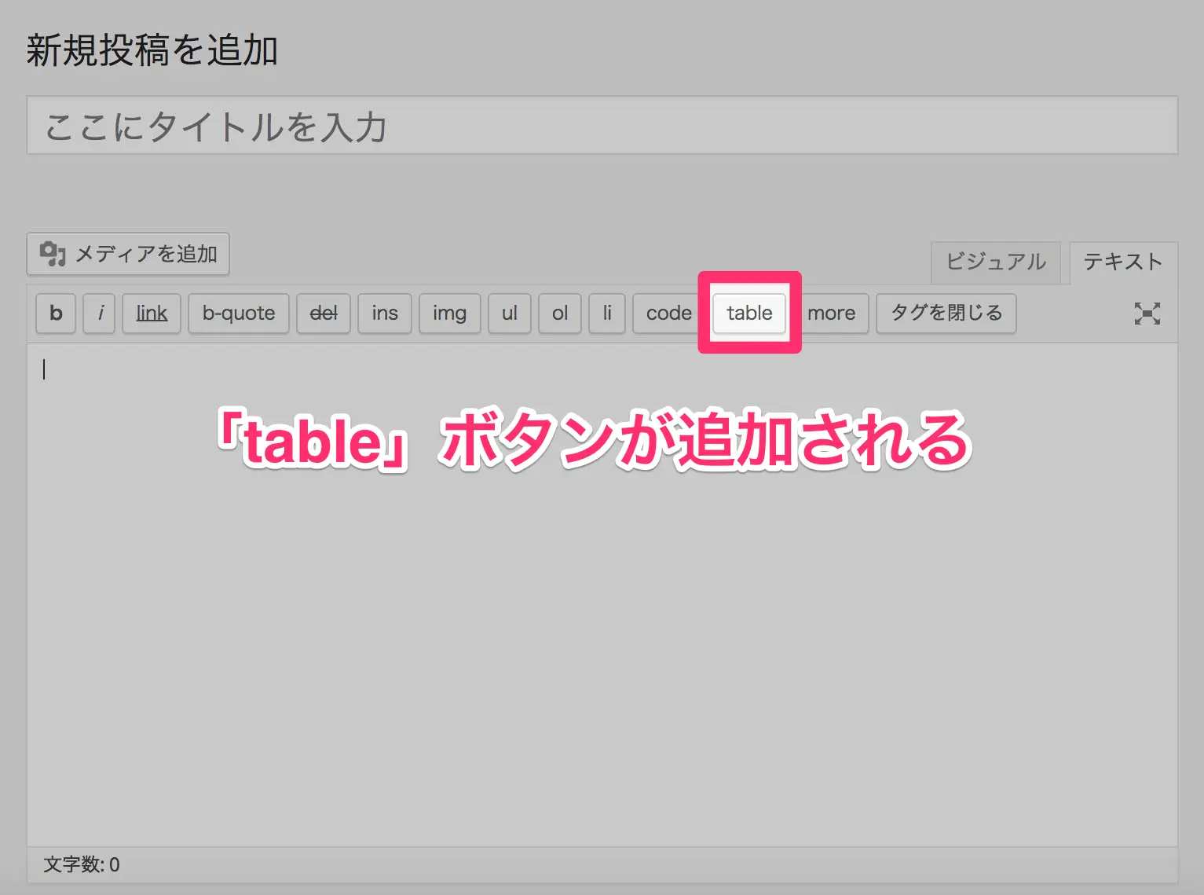1204x895 pixels.
Task: Toggle bold formatting with the b button
Action: [55, 314]
